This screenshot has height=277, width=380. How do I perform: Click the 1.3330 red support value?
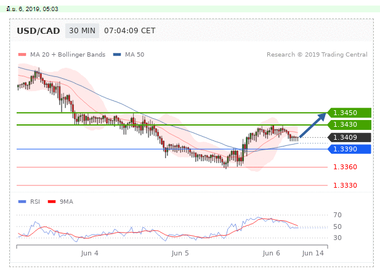(x=345, y=185)
